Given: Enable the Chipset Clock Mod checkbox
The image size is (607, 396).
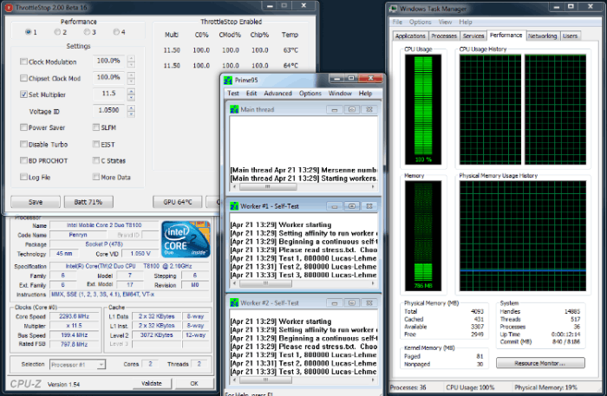Looking at the screenshot, I should 23,78.
